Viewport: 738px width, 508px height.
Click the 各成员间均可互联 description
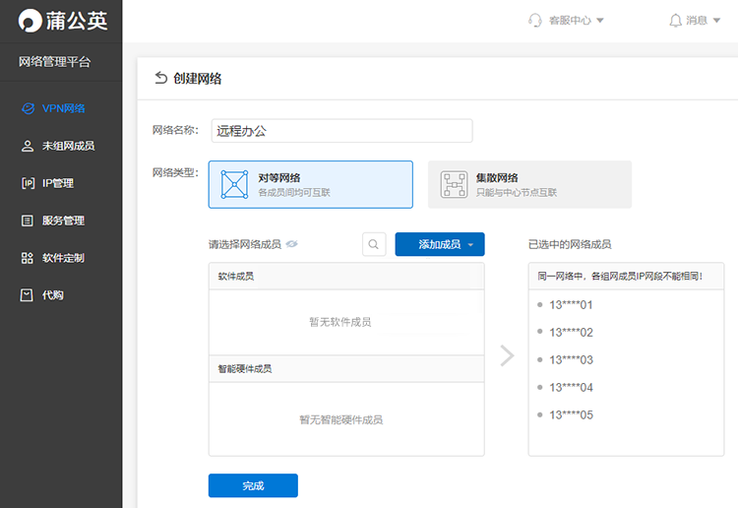click(294, 193)
